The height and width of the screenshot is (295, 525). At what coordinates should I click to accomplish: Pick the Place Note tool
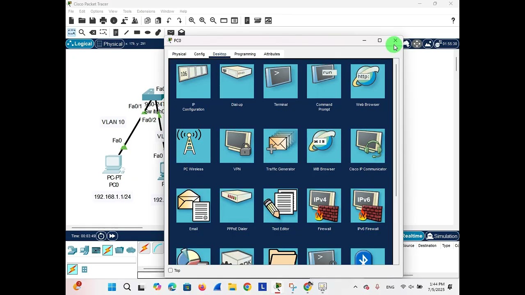tap(116, 32)
